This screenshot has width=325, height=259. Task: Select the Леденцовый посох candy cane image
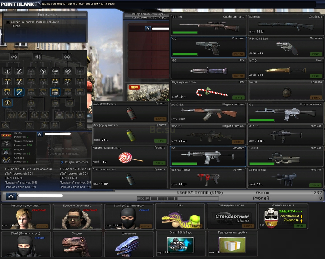pyautogui.click(x=212, y=92)
